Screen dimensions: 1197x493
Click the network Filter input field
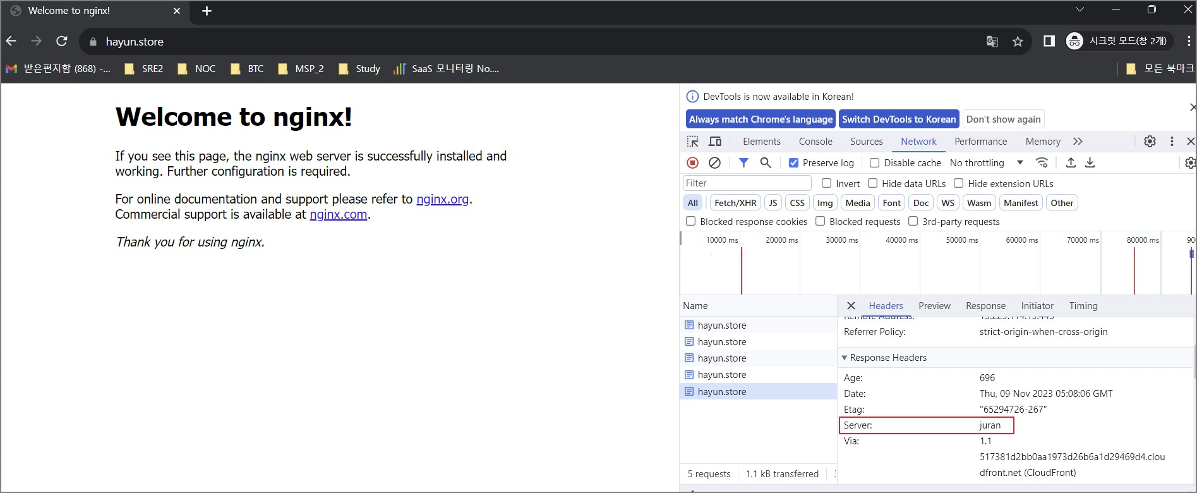pos(747,183)
